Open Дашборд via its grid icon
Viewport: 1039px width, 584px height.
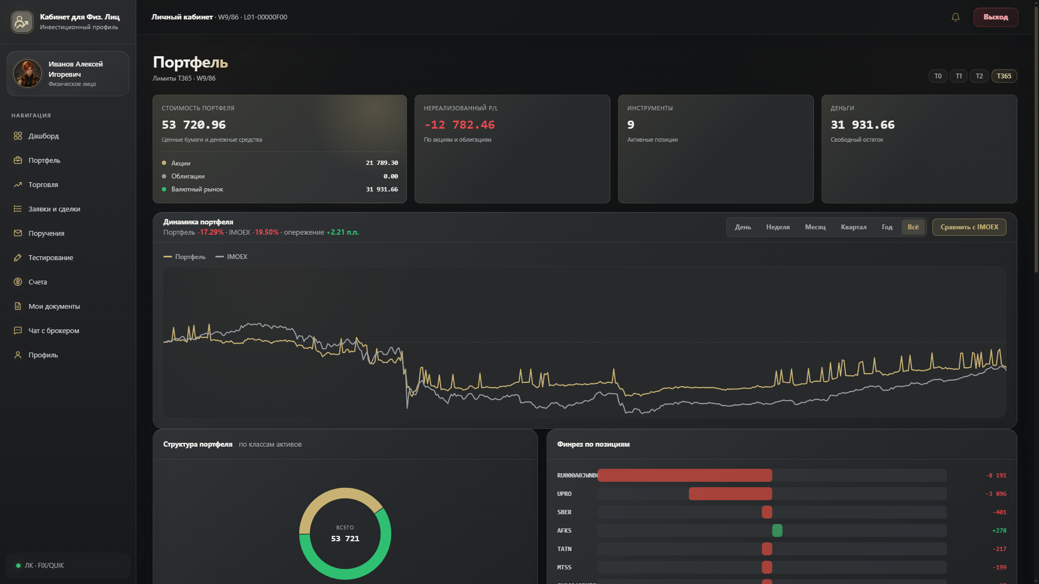pos(18,136)
